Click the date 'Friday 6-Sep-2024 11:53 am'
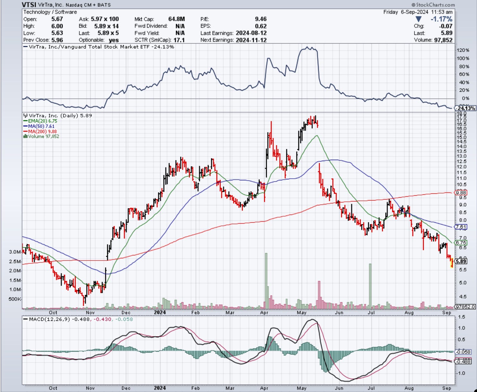 (418, 12)
